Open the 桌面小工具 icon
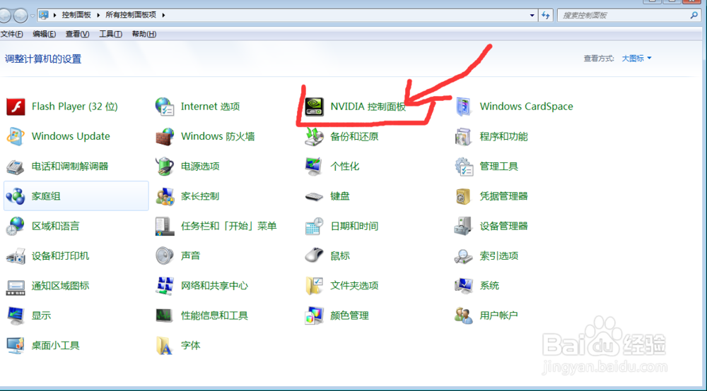 [16, 346]
